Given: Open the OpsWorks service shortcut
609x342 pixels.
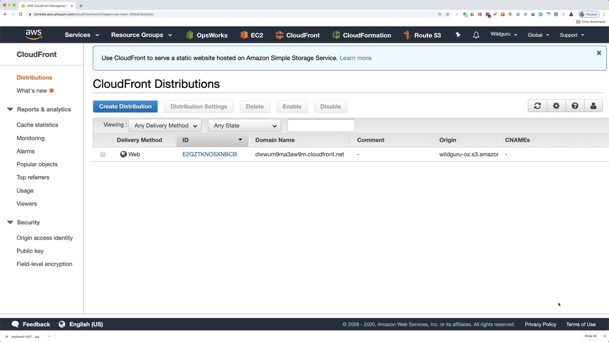Looking at the screenshot, I should (207, 35).
